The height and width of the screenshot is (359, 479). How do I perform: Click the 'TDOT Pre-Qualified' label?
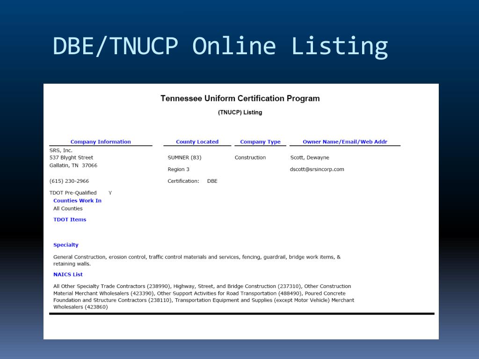73,193
